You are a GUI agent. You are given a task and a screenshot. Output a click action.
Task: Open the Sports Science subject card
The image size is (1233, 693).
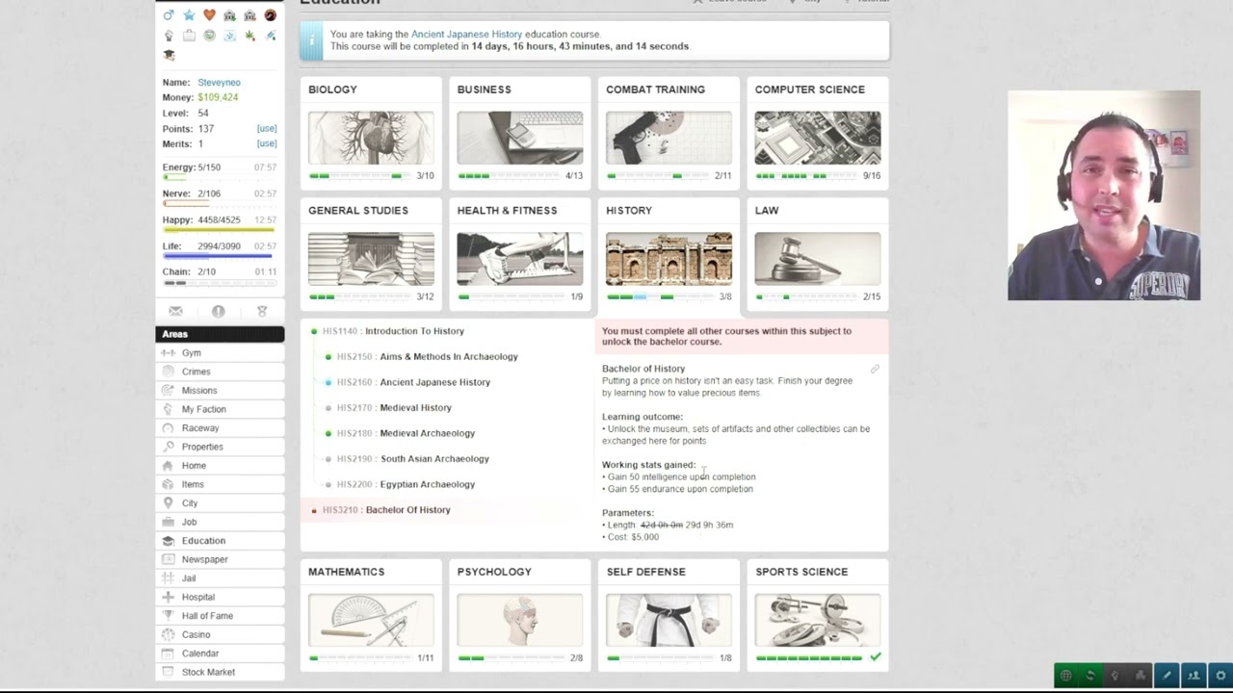(x=818, y=615)
